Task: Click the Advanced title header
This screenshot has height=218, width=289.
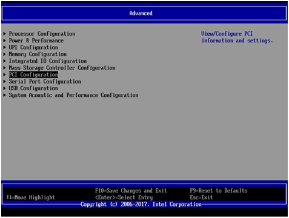Action: (x=141, y=13)
